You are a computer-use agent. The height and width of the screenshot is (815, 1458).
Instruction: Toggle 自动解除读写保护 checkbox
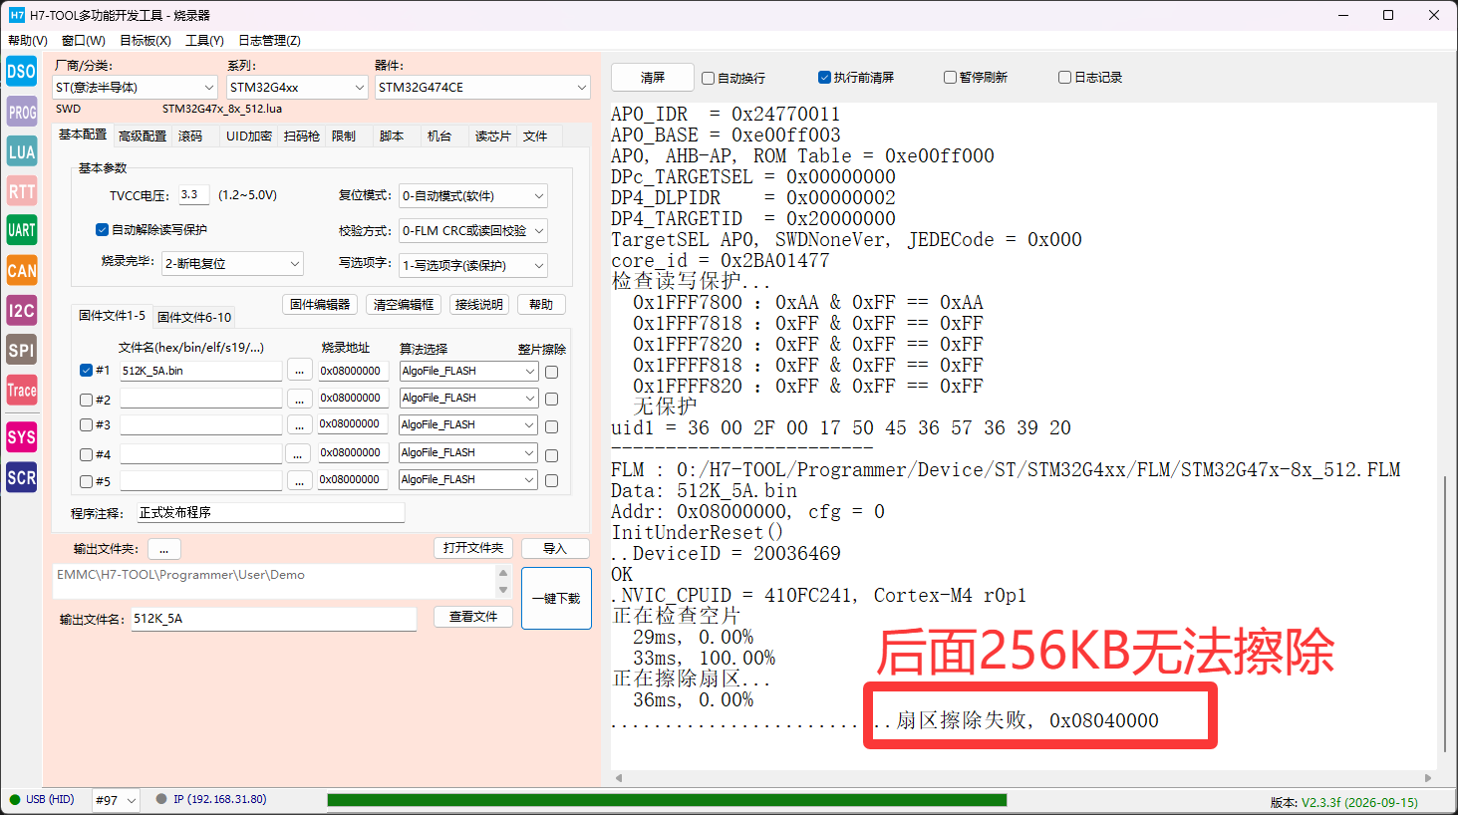click(151, 230)
